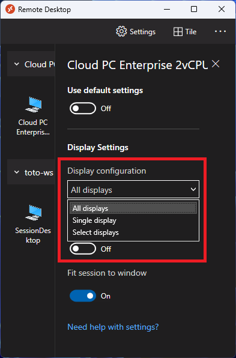Toggle the Off switch below display dropdown

coord(83,249)
